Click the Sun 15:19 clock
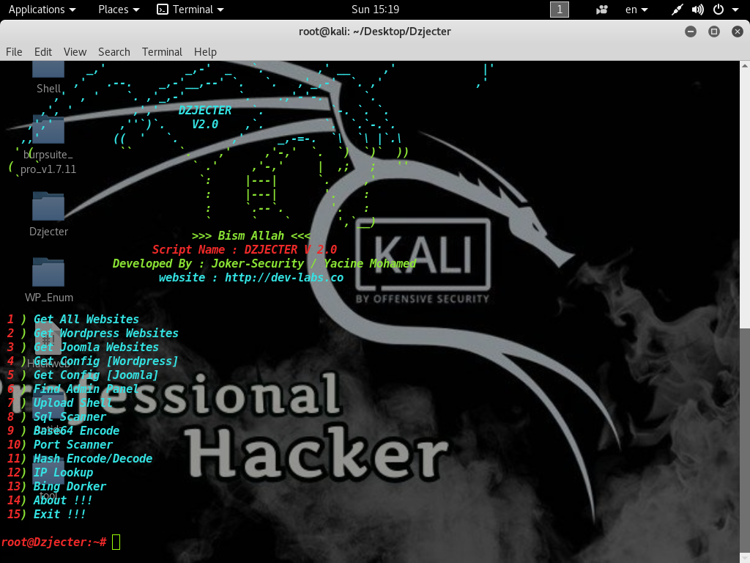 (375, 10)
